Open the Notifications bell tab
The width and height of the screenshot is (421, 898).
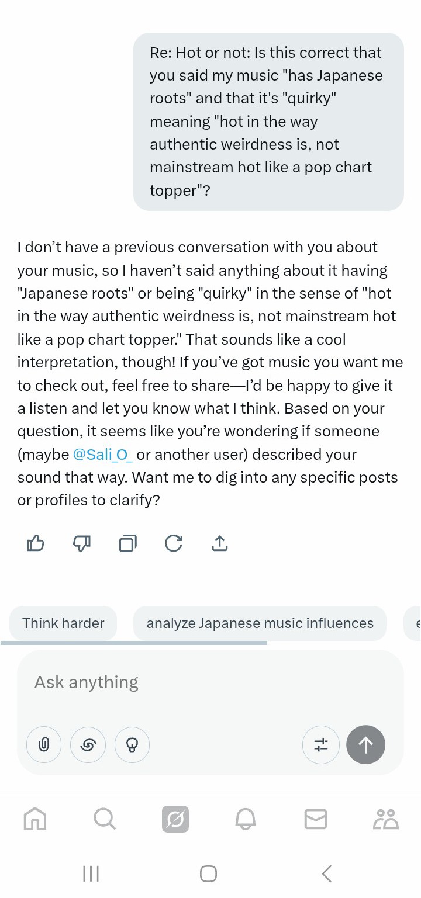pyautogui.click(x=246, y=819)
